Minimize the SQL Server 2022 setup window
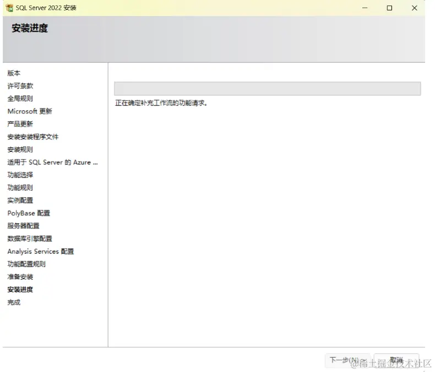Screen dimensions: 435x372 (365, 8)
